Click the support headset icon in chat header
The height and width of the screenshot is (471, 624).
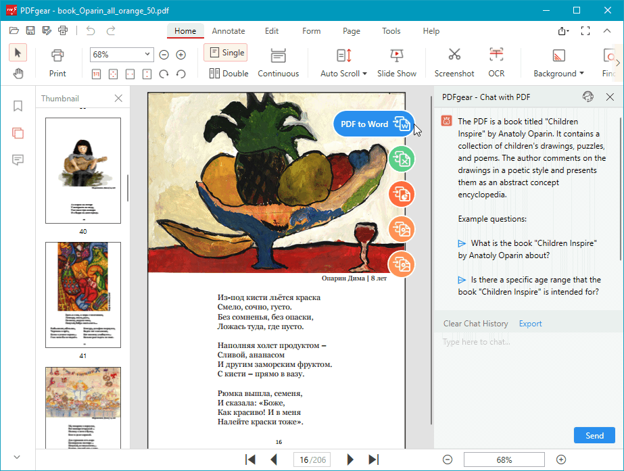587,97
